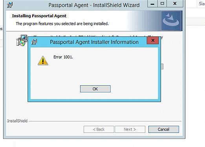Click the InstallShield Wizard title bar icon

pos(10,5)
